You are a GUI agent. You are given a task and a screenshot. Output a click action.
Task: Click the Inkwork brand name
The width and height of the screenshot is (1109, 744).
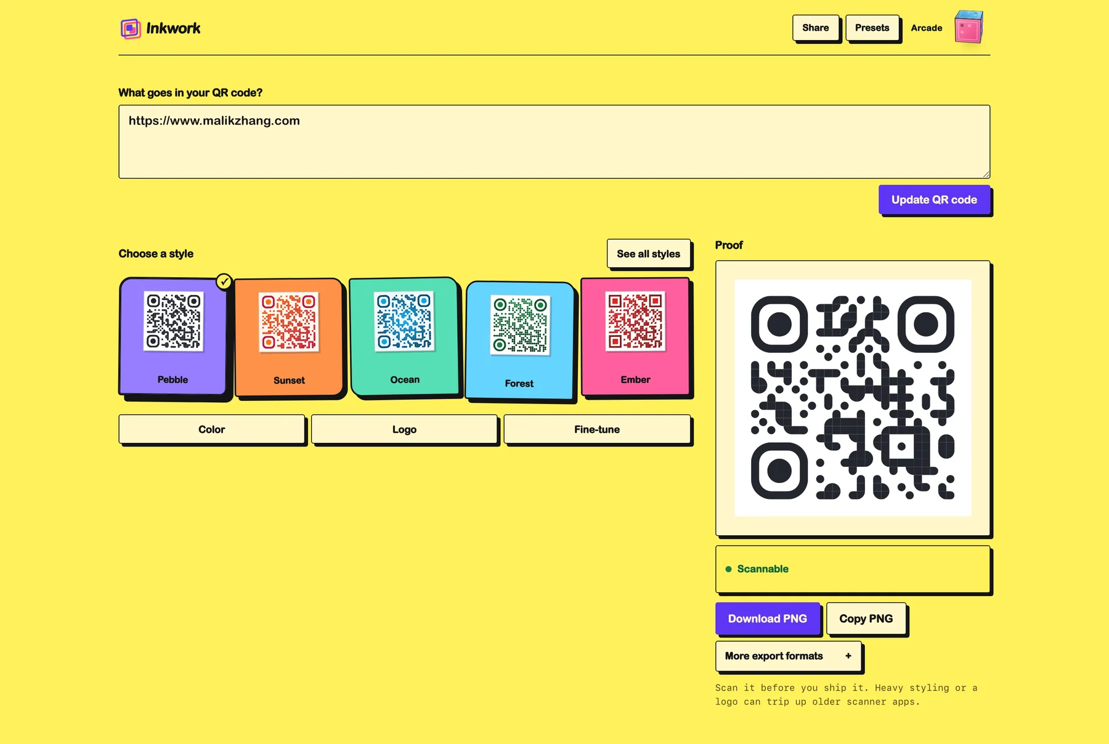pyautogui.click(x=173, y=28)
